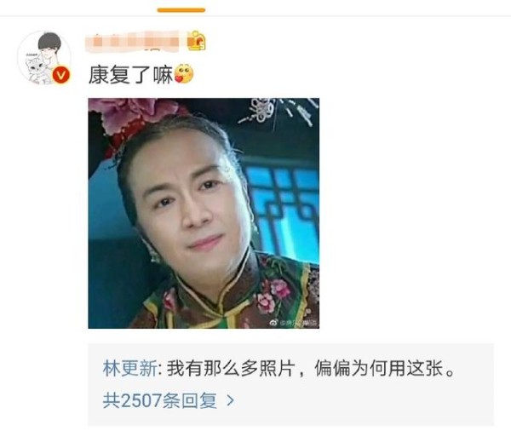Click the comment text 康复了嘛
This screenshot has width=511, height=431.
tap(130, 75)
